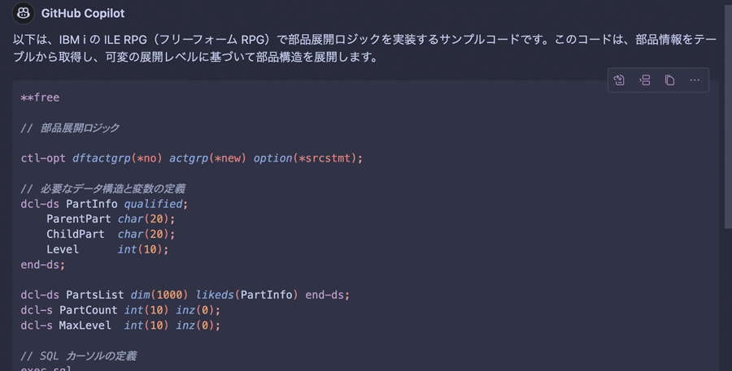Click the Level int(10) field line
Viewport: 732px width, 371px height.
point(107,249)
